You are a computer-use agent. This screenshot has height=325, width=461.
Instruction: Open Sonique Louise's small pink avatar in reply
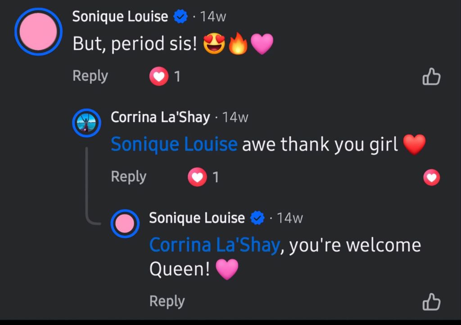(125, 224)
